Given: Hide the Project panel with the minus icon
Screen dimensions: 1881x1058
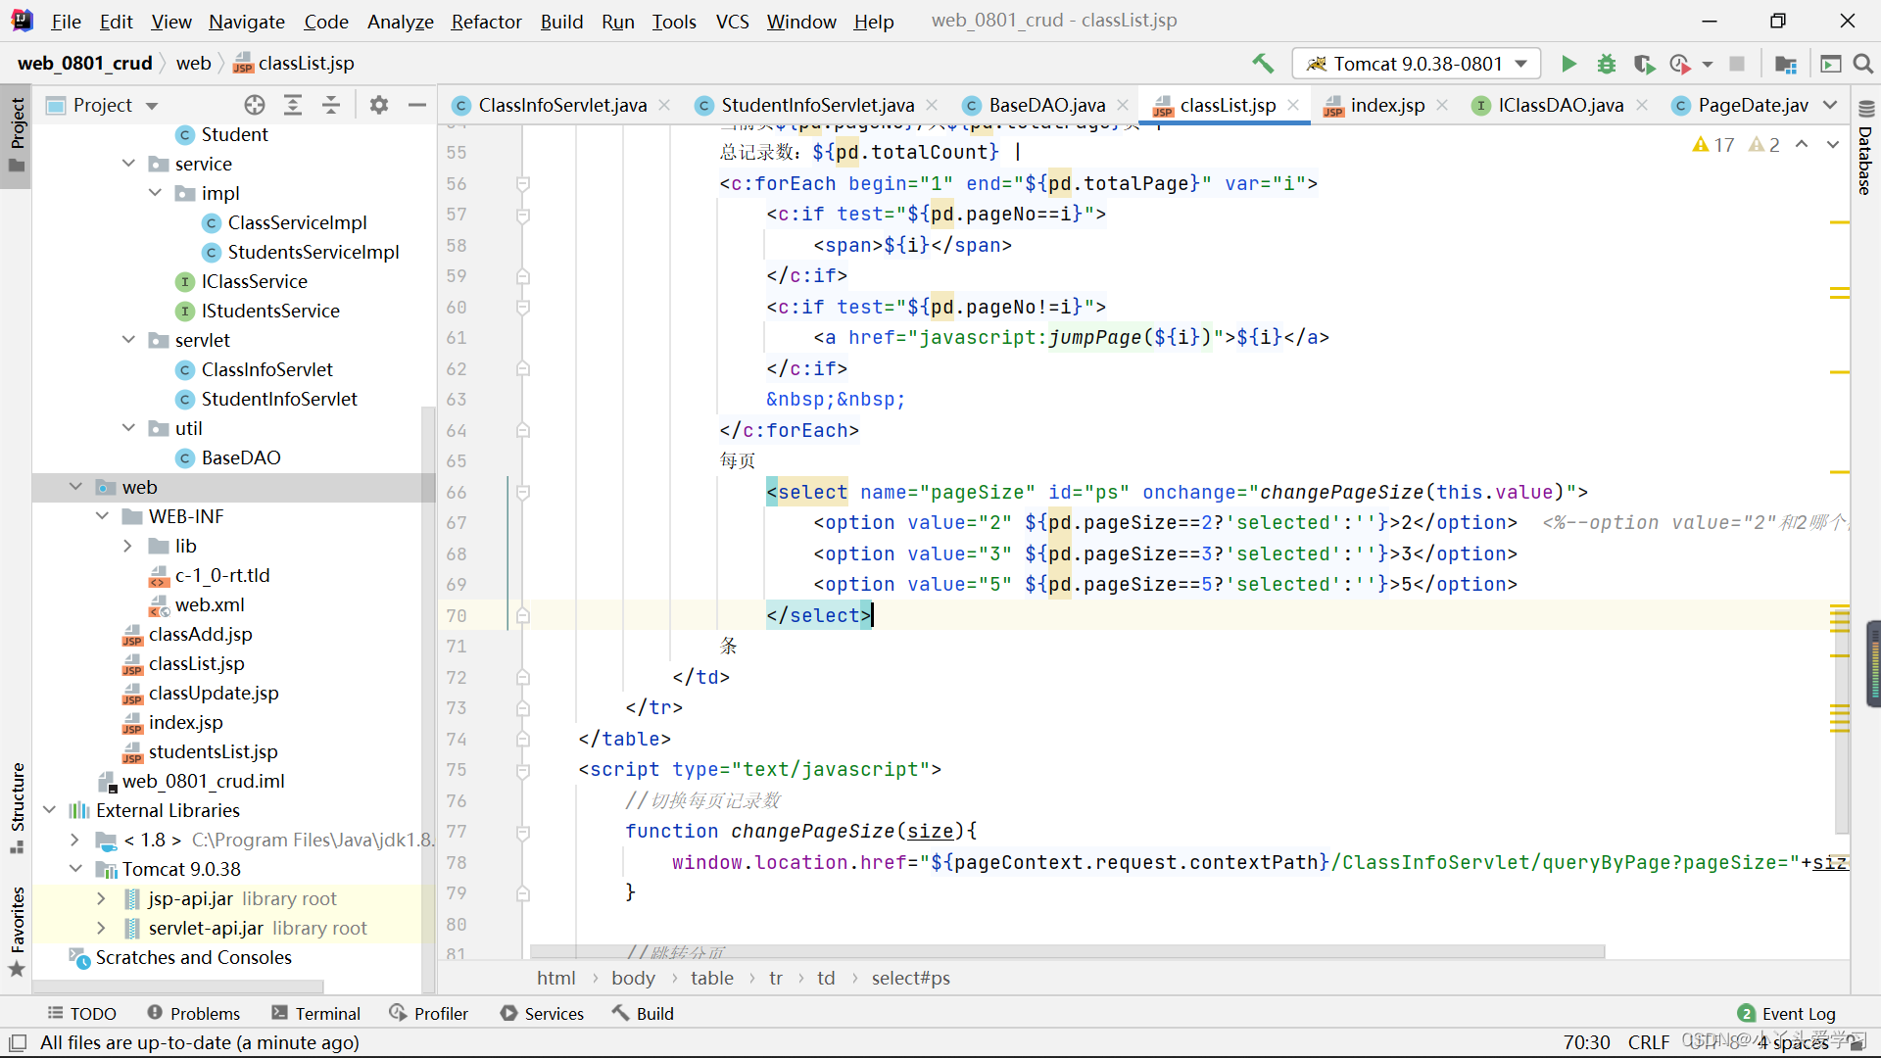Looking at the screenshot, I should [x=417, y=105].
